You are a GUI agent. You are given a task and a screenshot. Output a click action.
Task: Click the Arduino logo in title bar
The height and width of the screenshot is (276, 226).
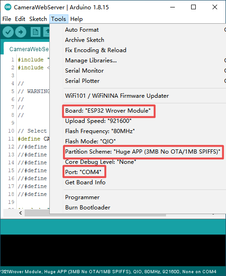8,7
